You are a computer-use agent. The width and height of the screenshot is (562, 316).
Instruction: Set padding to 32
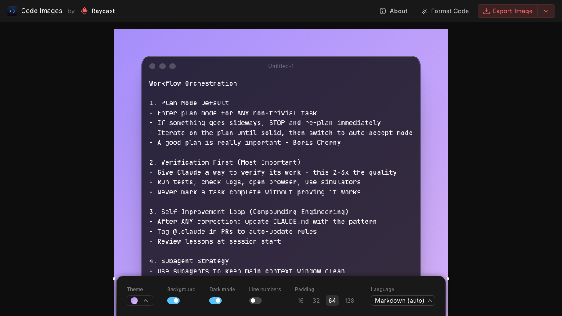(316, 301)
